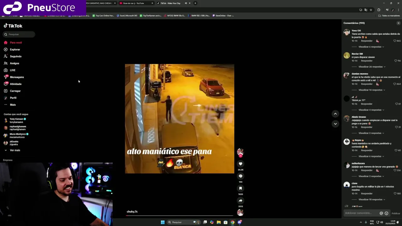Switch to 'Boxe de rua rj - YouTube' tab
The image size is (402, 226).
pos(136,3)
